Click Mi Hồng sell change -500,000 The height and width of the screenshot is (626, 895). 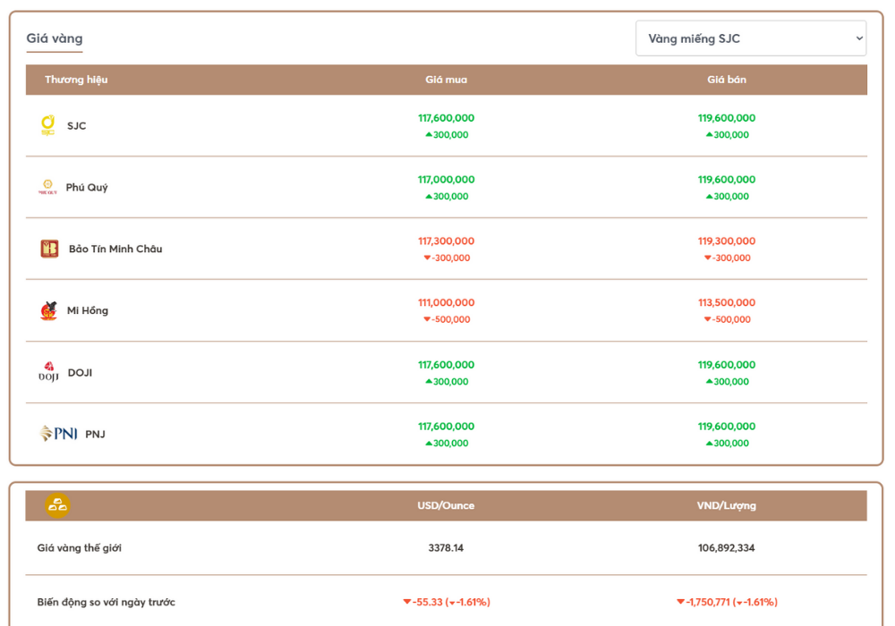click(x=727, y=320)
